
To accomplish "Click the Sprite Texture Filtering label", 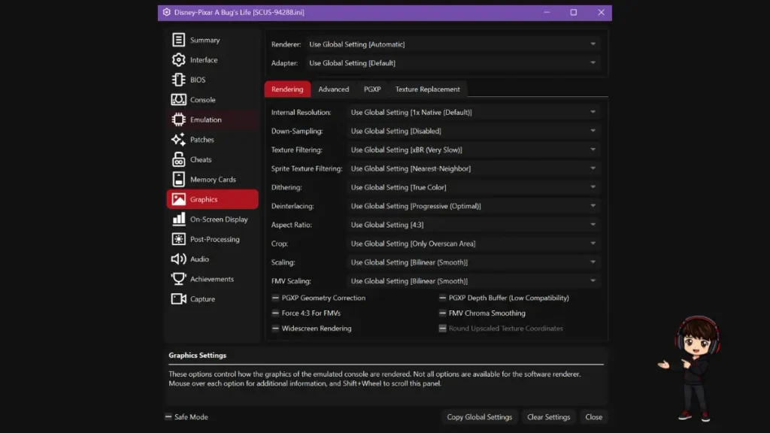I will tap(307, 168).
